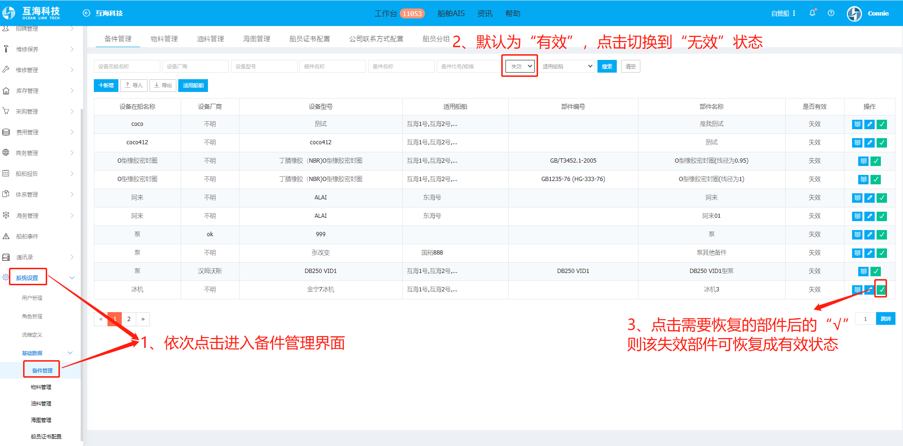Screen dimensions: 903x446
Task: Edit the 泵其他备件 row with pencil
Action: [x=870, y=253]
